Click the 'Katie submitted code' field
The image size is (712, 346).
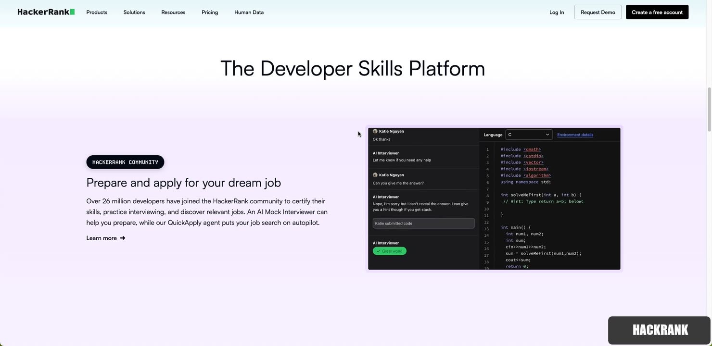[x=423, y=223]
